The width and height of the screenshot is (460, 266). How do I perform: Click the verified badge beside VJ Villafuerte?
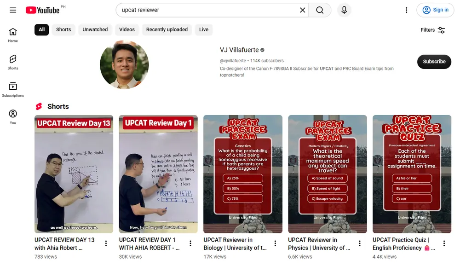point(262,50)
